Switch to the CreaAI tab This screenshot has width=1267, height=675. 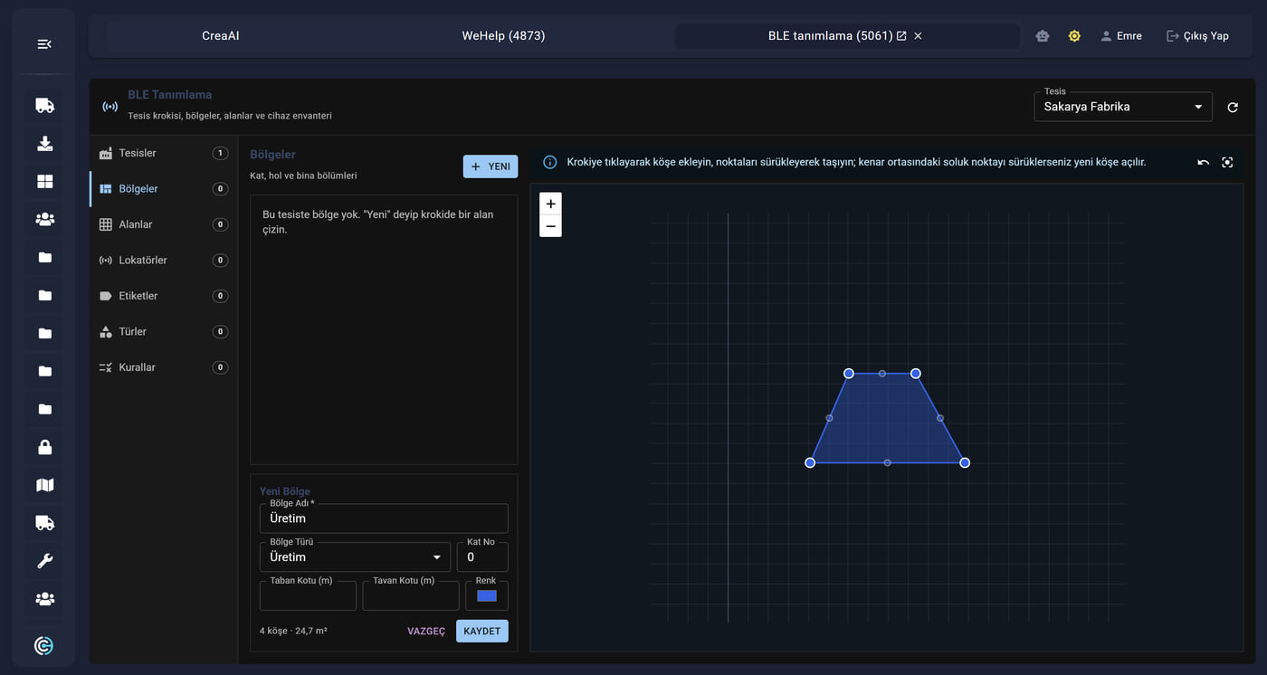(220, 36)
